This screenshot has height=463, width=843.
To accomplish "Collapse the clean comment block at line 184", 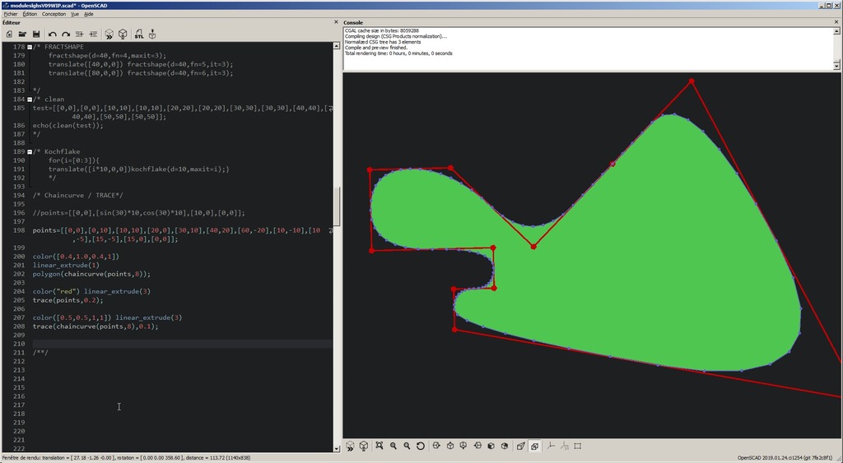I will tap(30, 100).
